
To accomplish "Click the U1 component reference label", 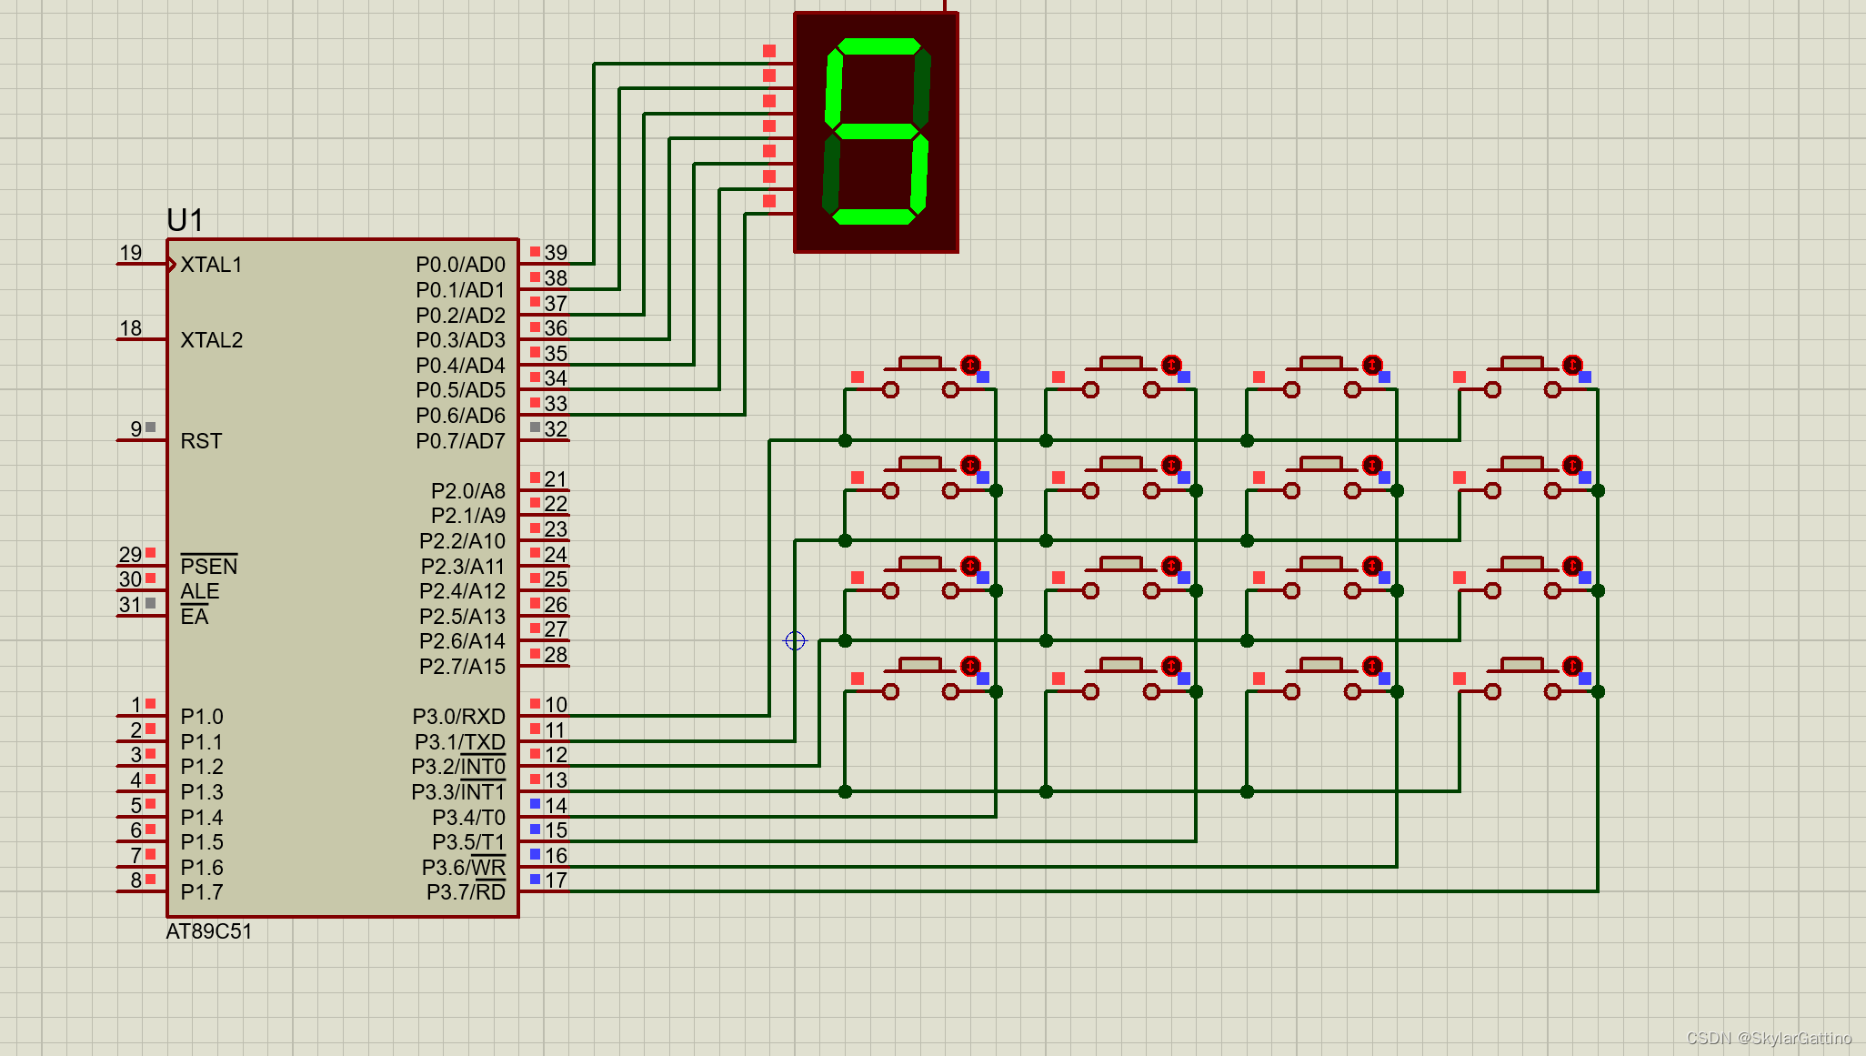I will pos(185,220).
